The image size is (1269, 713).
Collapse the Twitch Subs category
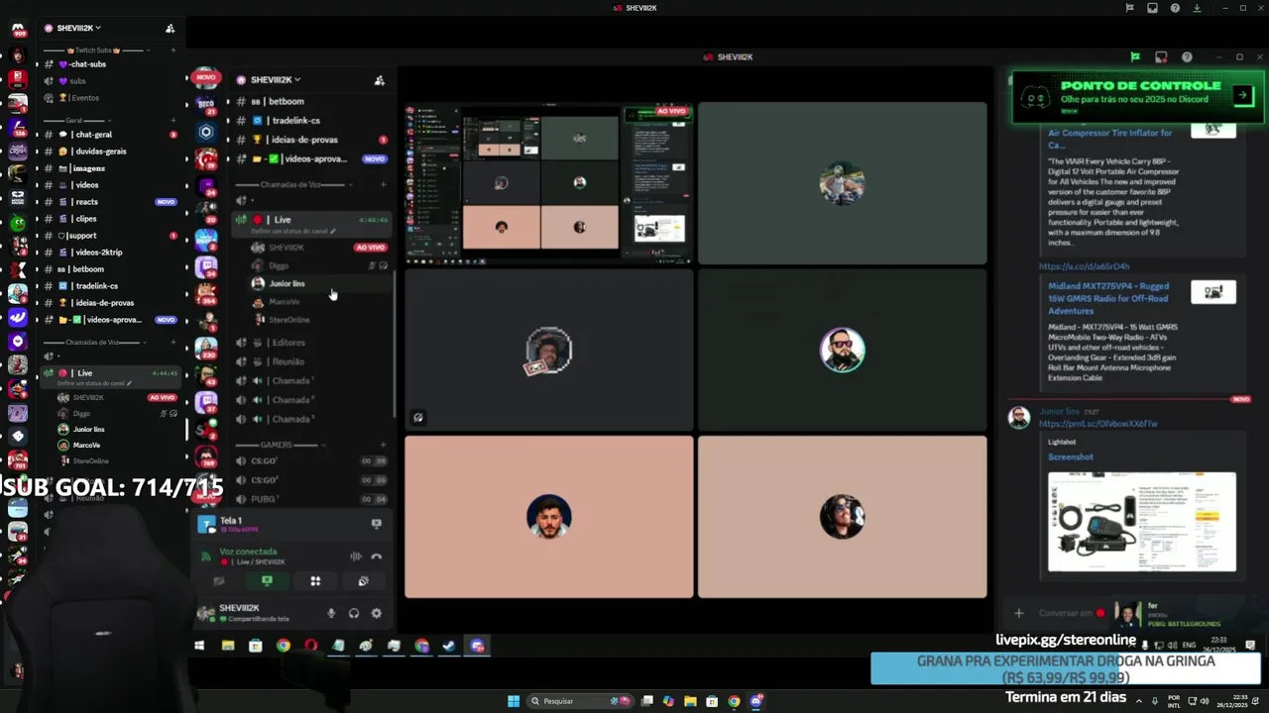click(95, 50)
